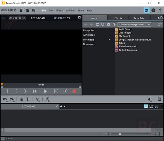
Task: Click the insert object icon in the toolbar
Action: (x=47, y=99)
